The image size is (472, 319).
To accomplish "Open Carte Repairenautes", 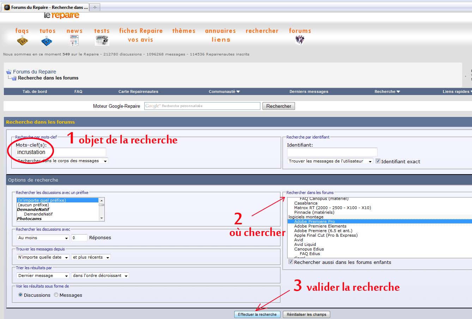I will pyautogui.click(x=138, y=91).
